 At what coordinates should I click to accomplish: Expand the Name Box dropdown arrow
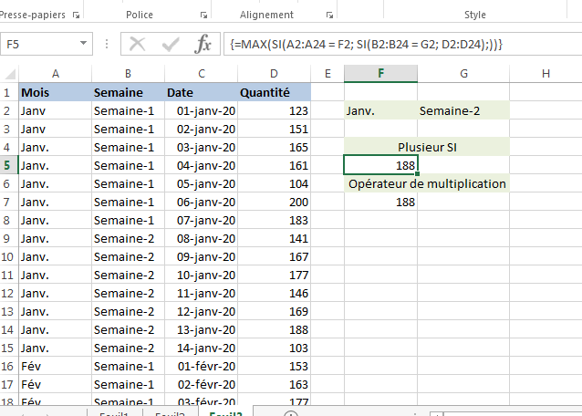coord(84,44)
